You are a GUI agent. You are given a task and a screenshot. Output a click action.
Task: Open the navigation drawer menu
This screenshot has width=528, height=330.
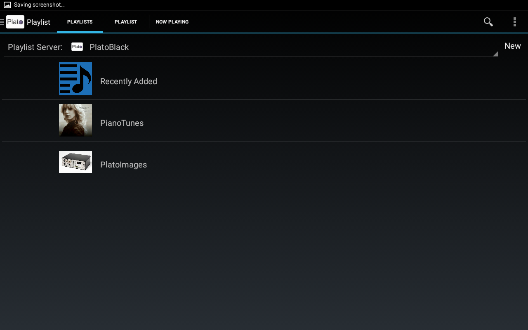(2, 22)
